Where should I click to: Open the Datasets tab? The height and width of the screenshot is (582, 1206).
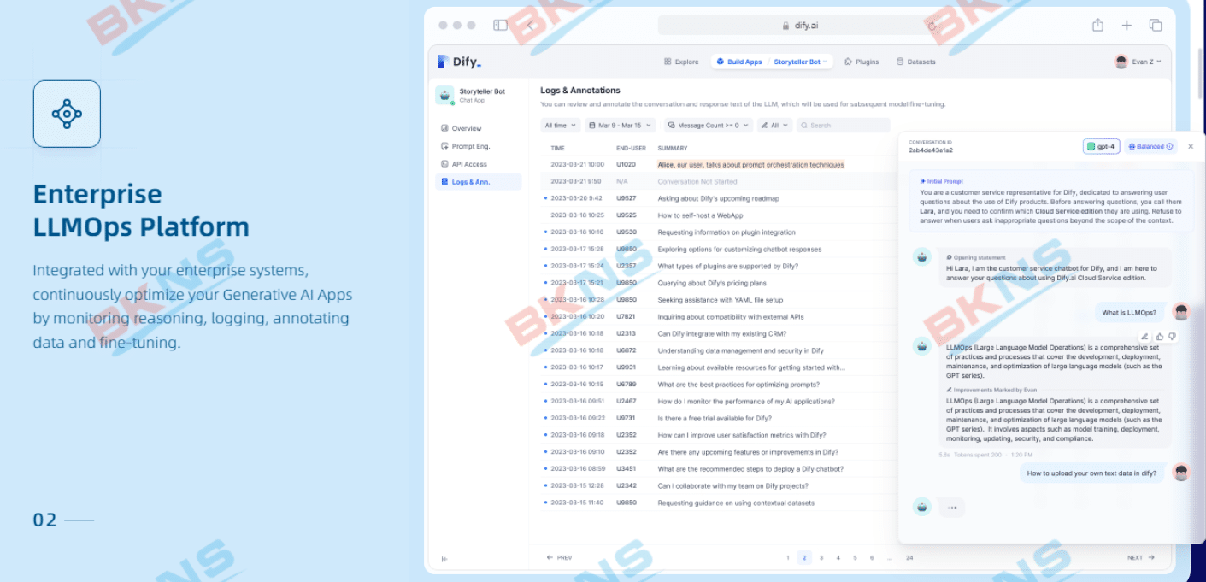(915, 62)
